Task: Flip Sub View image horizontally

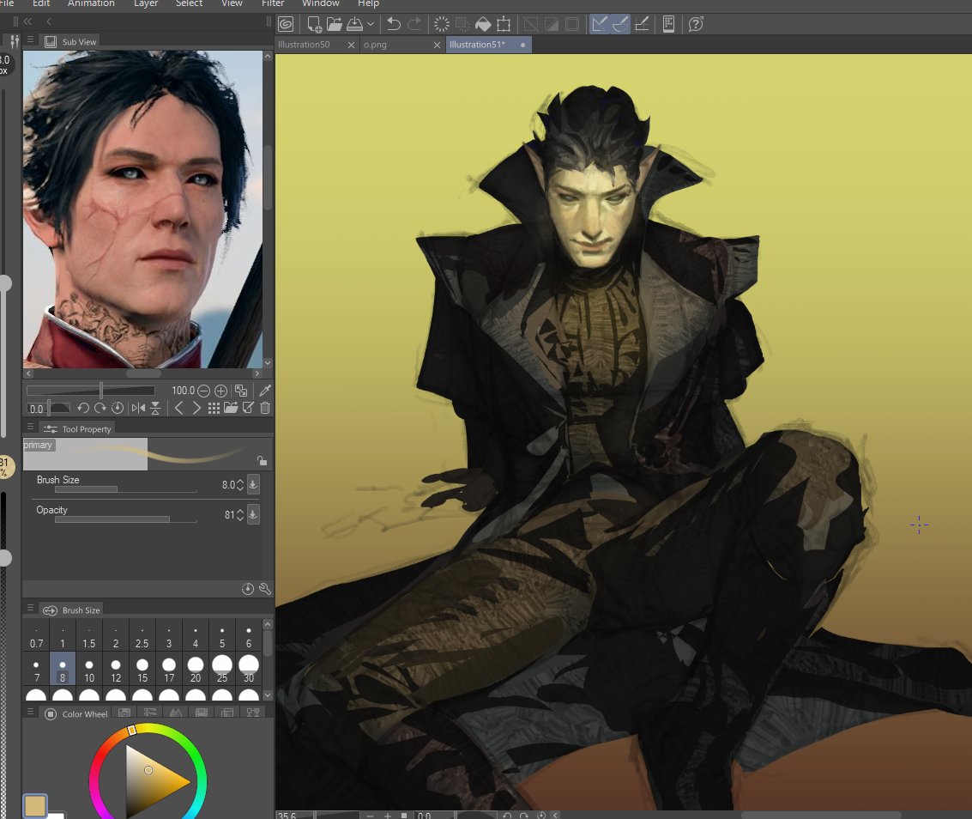Action: click(138, 409)
